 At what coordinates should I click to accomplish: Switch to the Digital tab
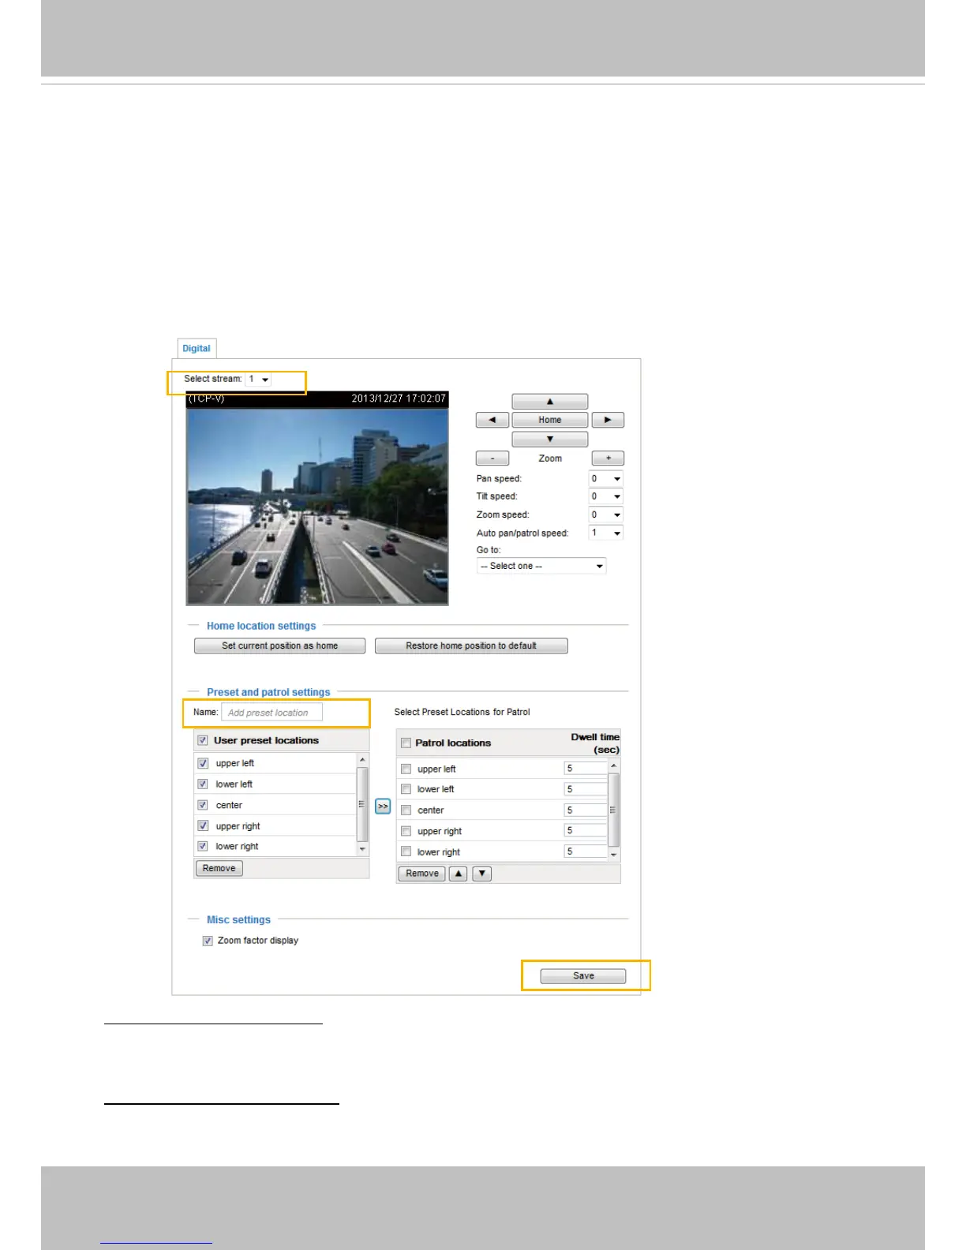[x=196, y=348]
